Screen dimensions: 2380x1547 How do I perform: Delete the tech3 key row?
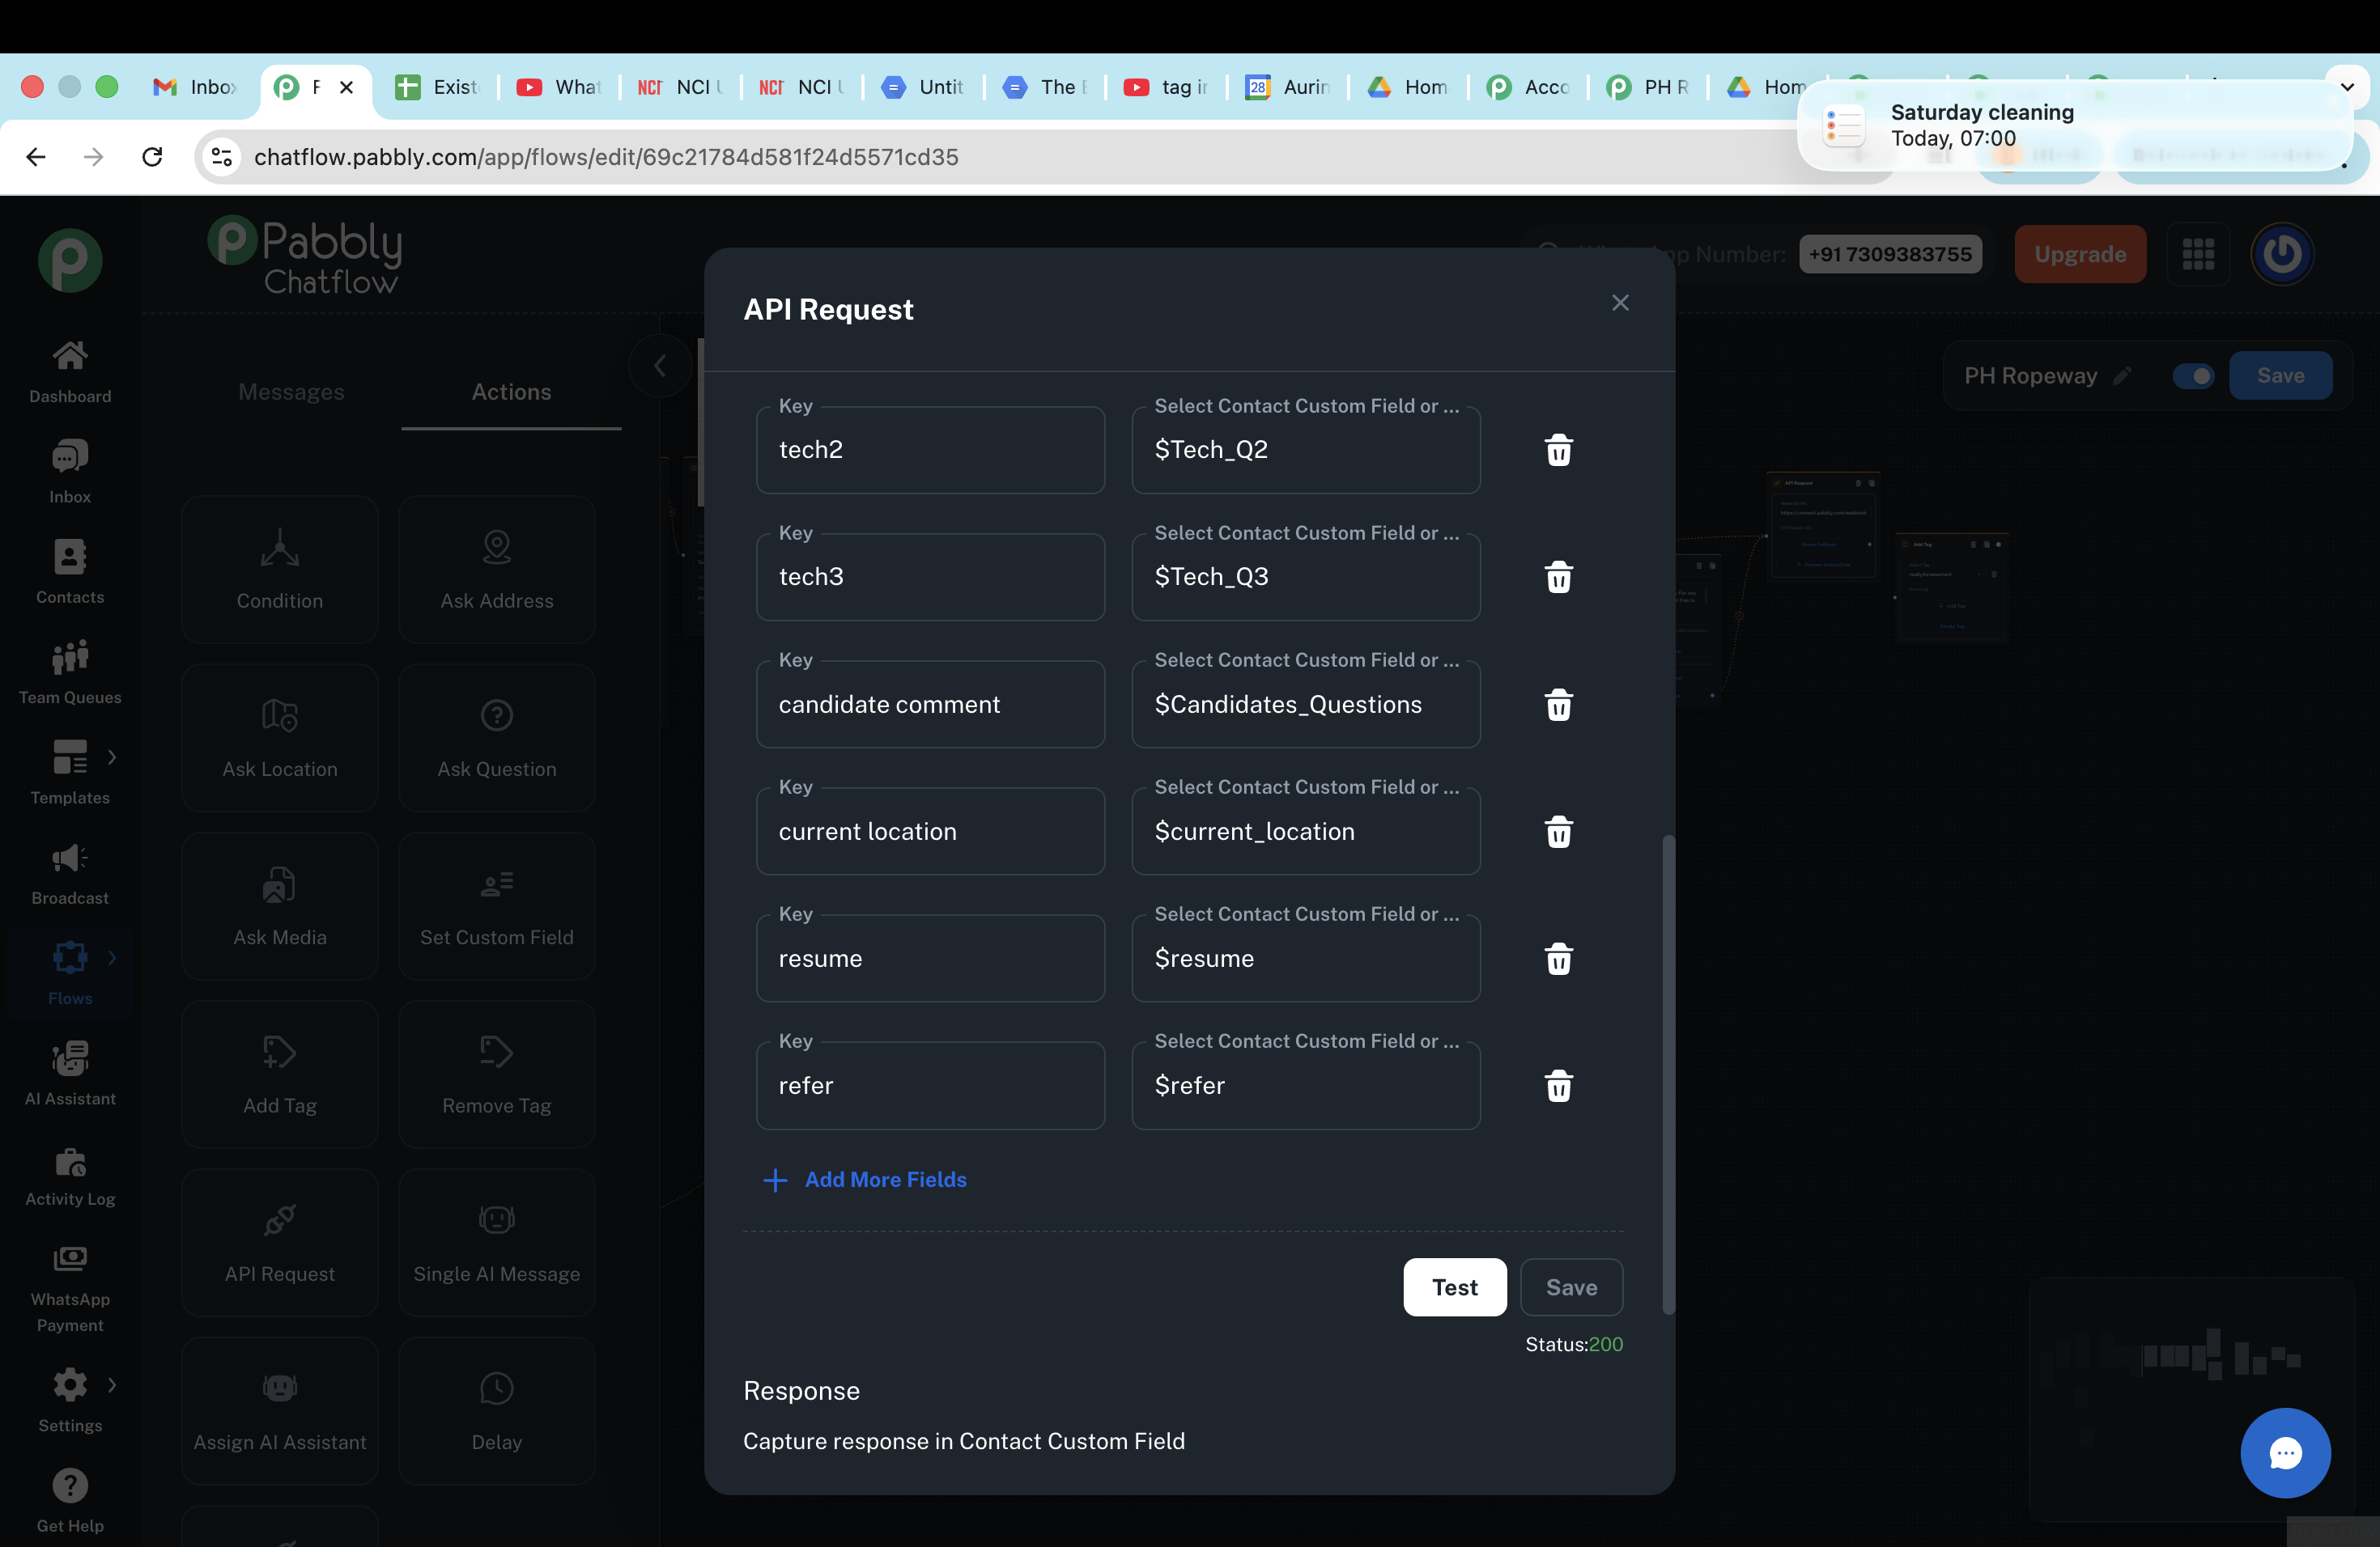[x=1558, y=577]
